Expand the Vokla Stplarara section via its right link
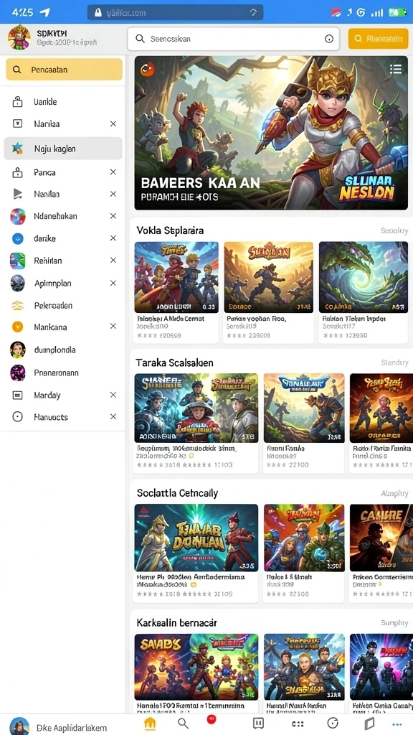This screenshot has width=413, height=735. [x=394, y=230]
